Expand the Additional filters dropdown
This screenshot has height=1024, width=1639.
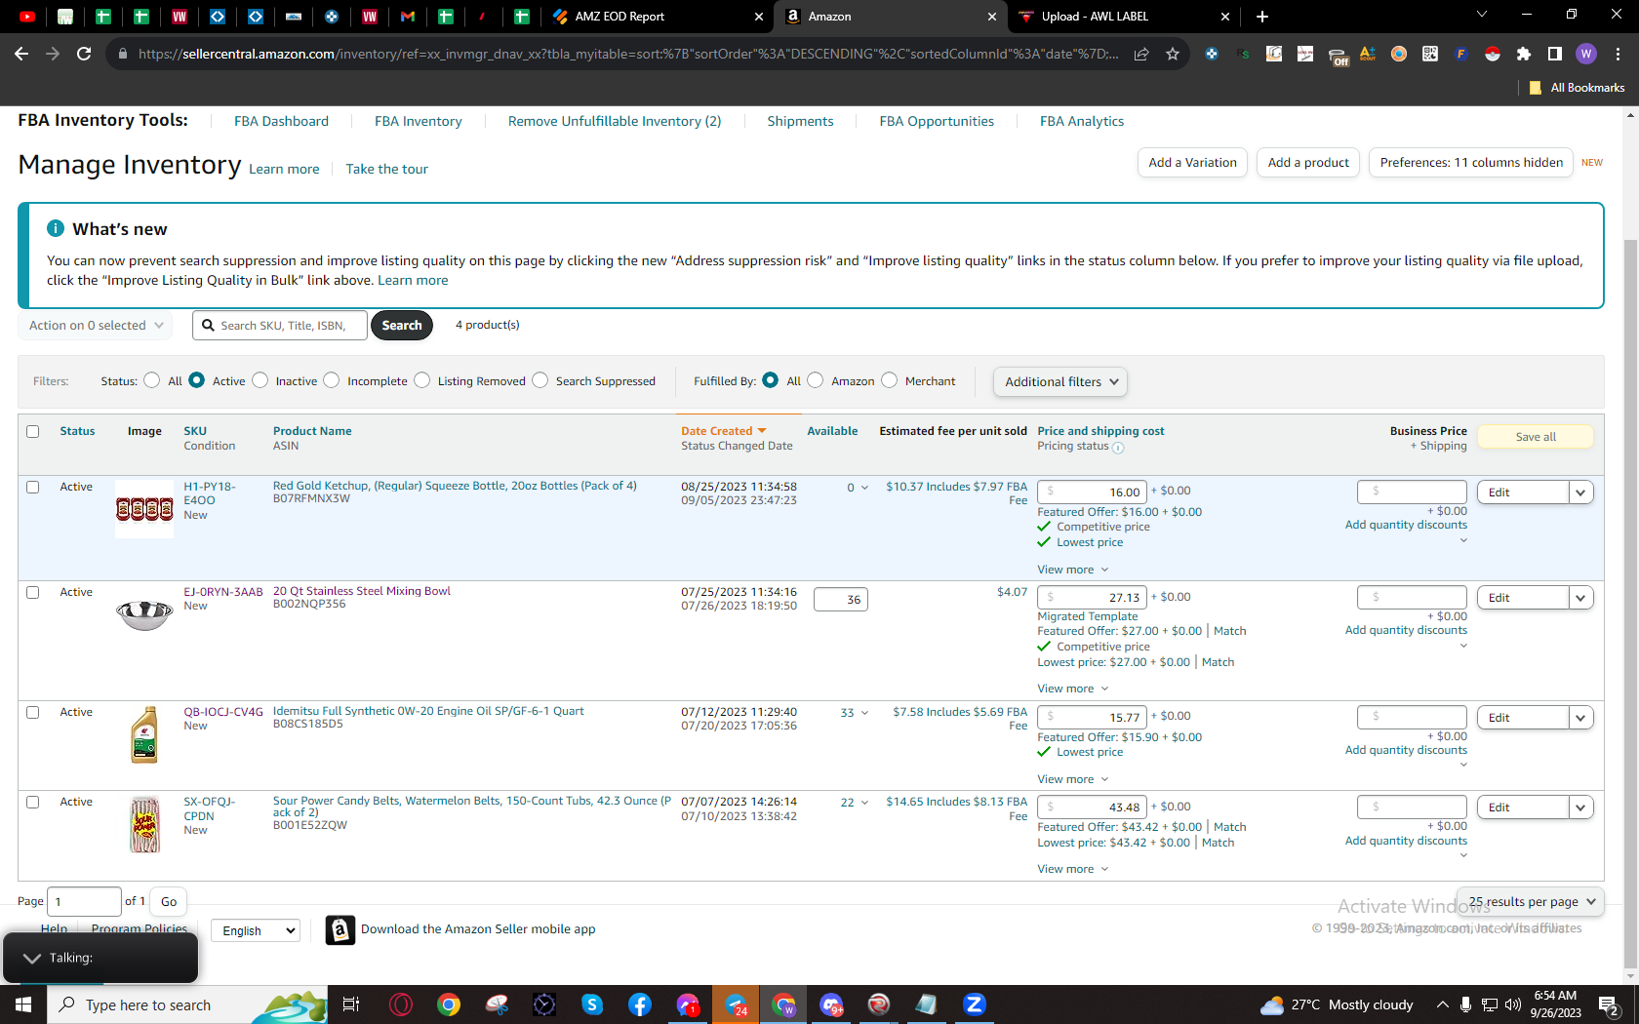(1060, 381)
